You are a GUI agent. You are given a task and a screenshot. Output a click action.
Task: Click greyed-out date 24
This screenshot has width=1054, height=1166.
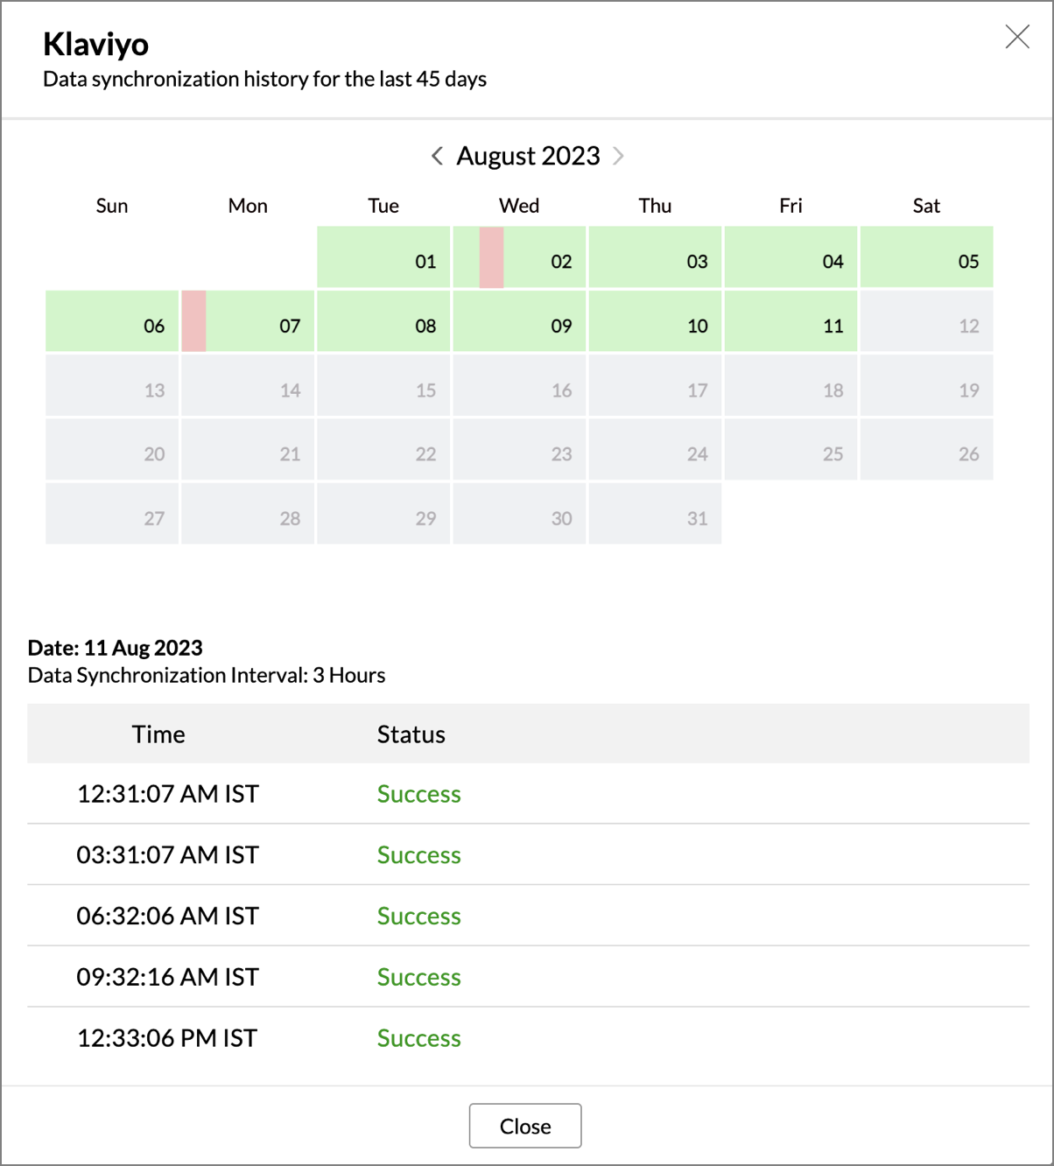pyautogui.click(x=655, y=450)
